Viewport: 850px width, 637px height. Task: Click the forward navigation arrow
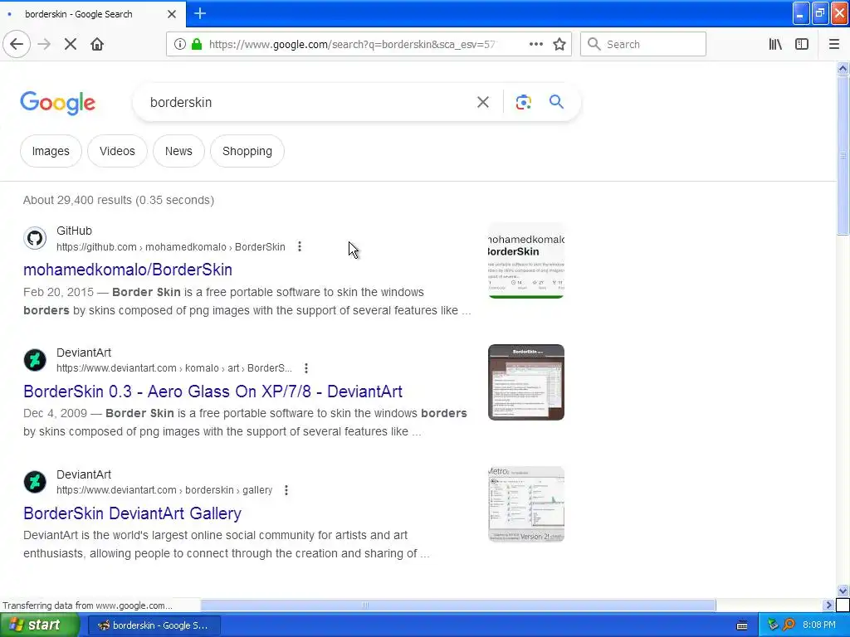[x=44, y=45]
